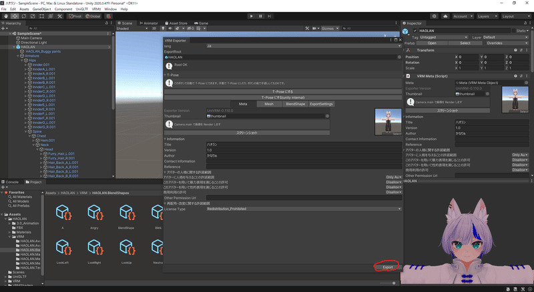
Task: Collapse the Armature tree node
Action: point(18,56)
